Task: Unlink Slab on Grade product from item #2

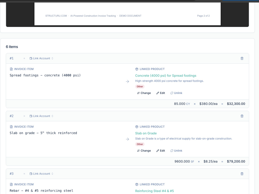Action: (176, 151)
